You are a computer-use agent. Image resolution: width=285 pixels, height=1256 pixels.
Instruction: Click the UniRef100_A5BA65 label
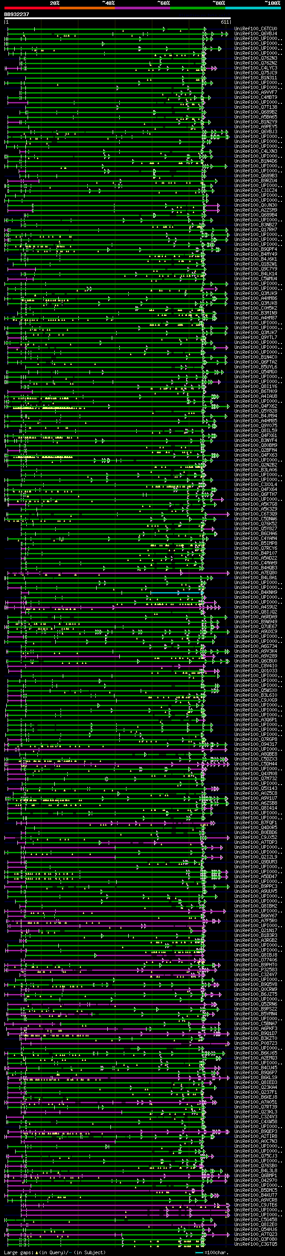pos(256,117)
